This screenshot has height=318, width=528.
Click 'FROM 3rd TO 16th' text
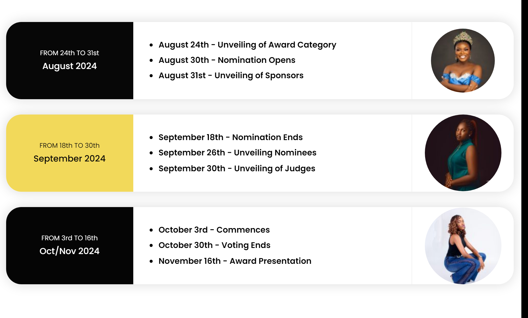(x=69, y=238)
